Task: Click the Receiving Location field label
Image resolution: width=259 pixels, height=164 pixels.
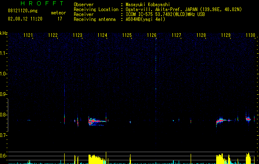Action: [x=96, y=9]
